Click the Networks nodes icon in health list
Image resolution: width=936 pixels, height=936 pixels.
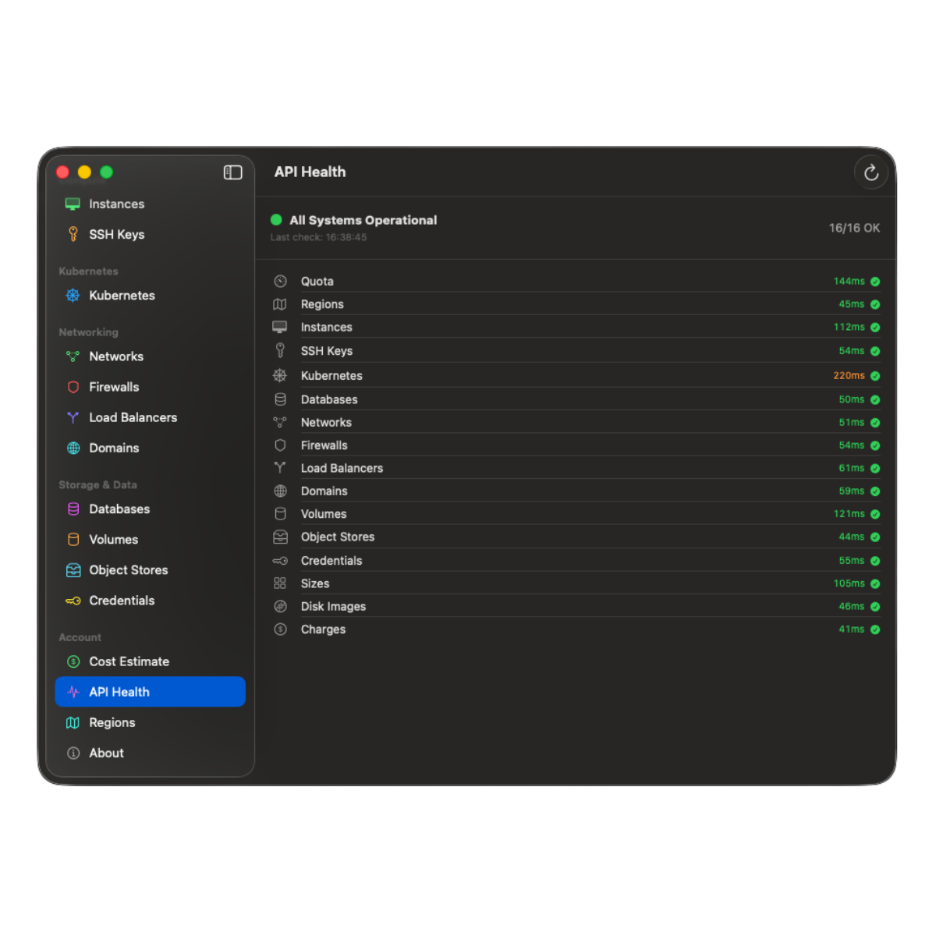point(280,422)
